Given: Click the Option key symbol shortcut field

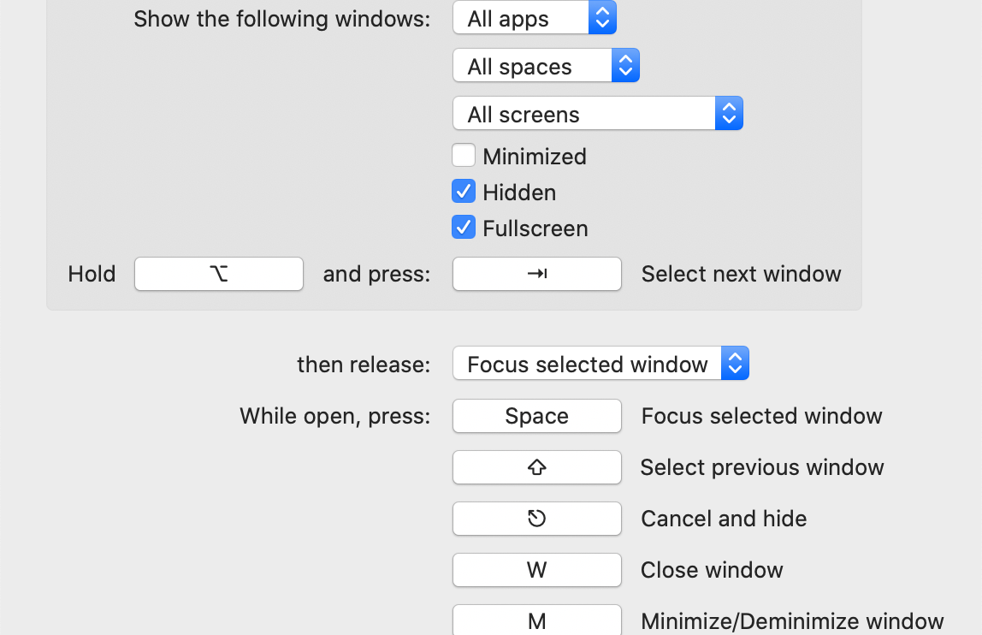Looking at the screenshot, I should pos(219,274).
